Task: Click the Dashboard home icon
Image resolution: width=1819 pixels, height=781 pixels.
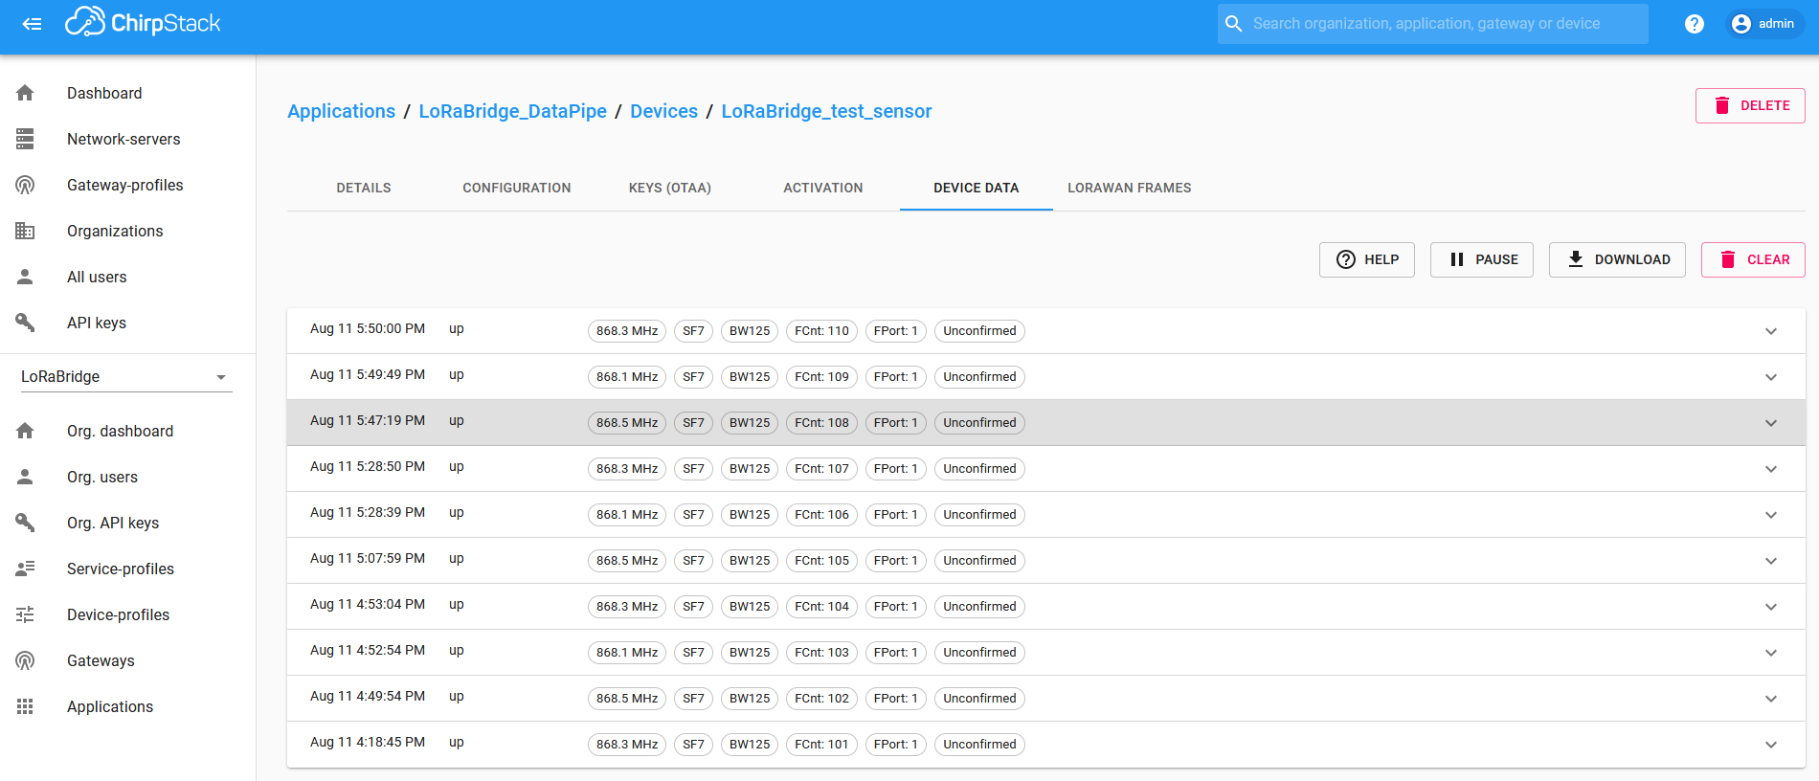Action: point(25,93)
